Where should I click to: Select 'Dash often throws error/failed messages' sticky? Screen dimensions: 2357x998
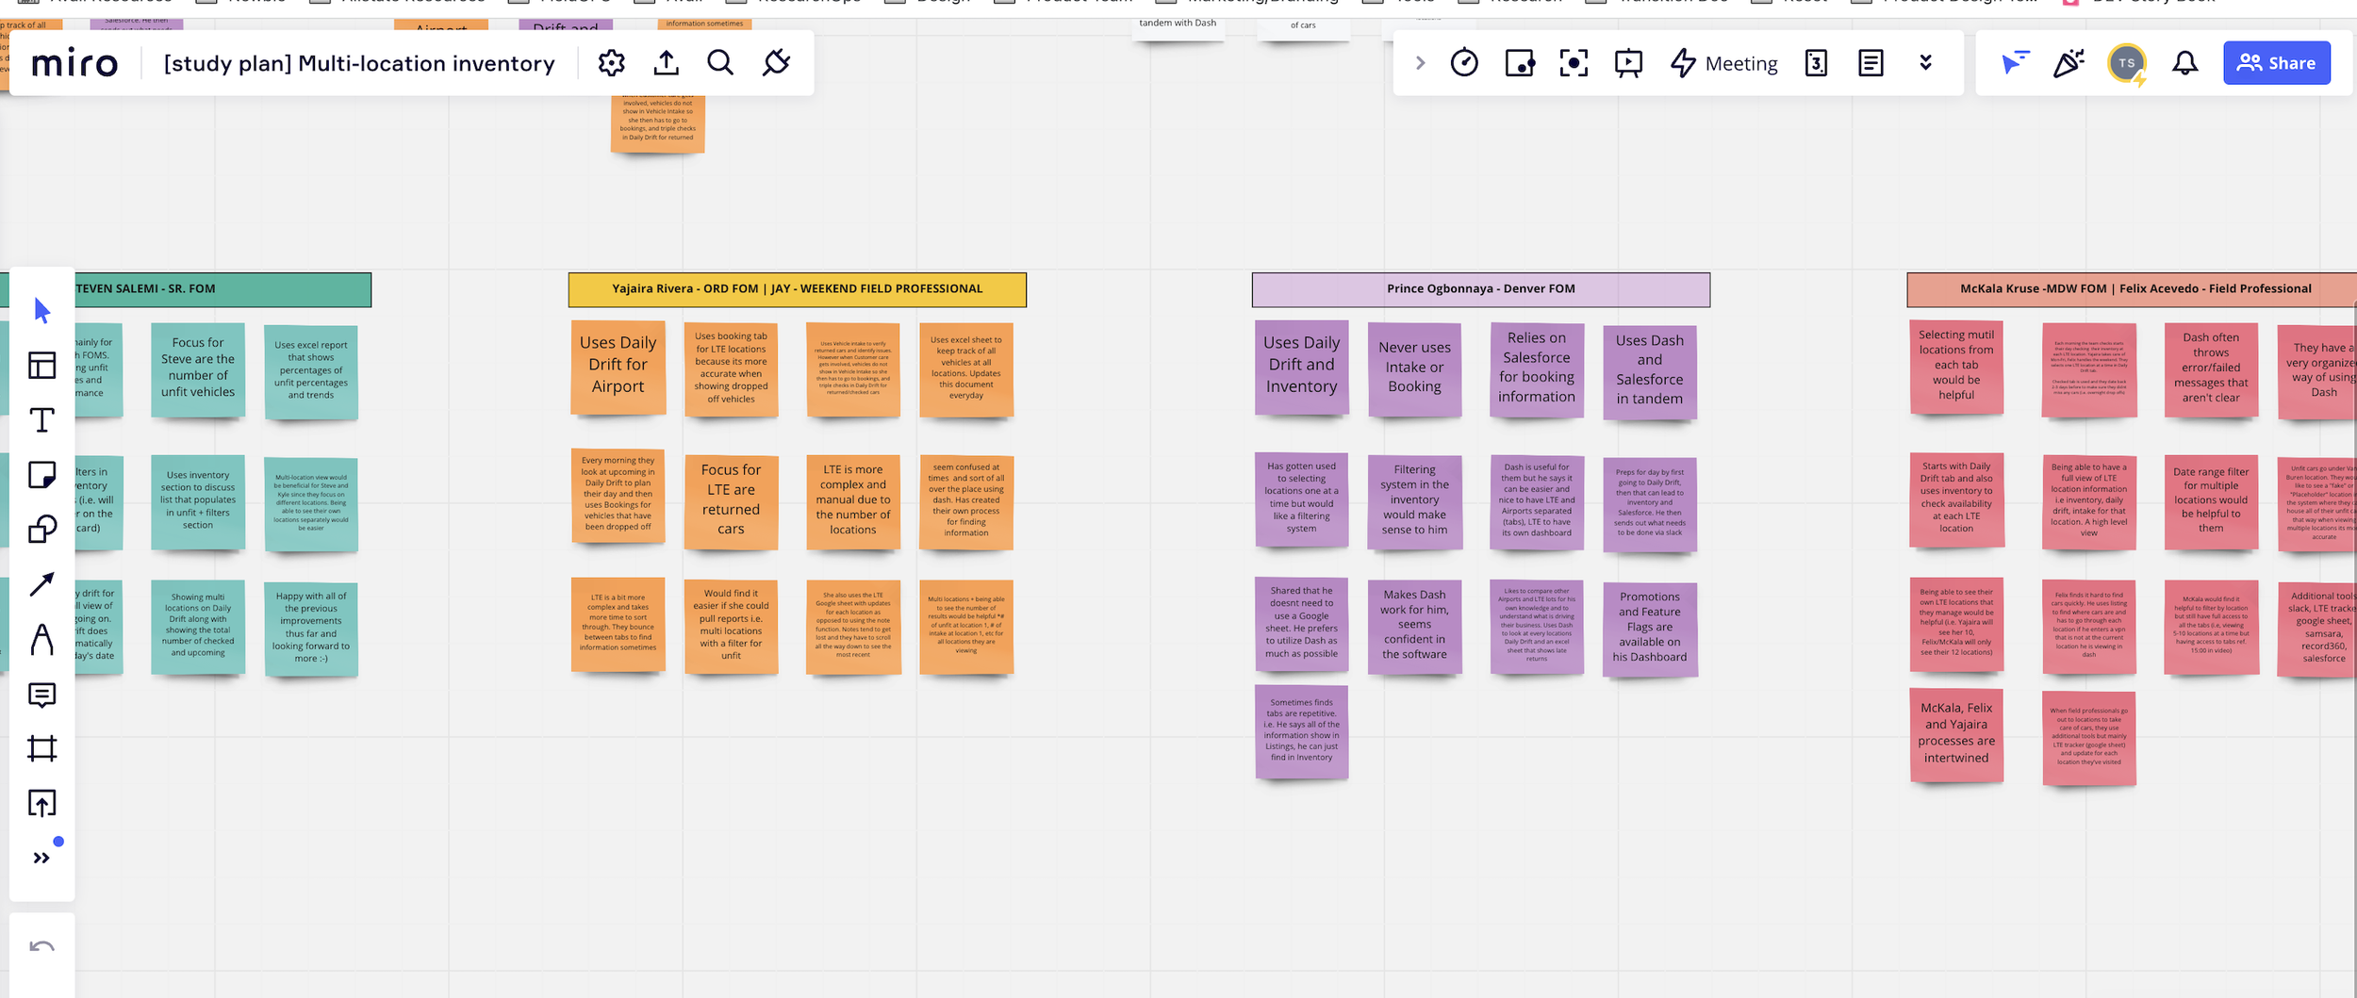(2211, 369)
